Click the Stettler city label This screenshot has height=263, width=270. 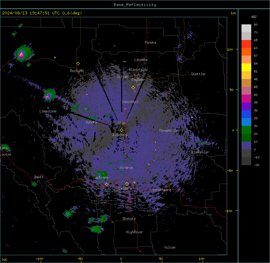(199, 74)
